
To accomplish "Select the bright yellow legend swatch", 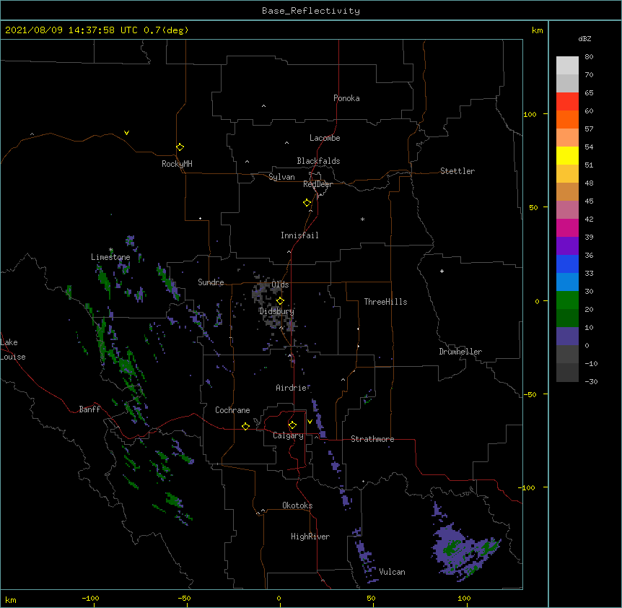I will [567, 155].
